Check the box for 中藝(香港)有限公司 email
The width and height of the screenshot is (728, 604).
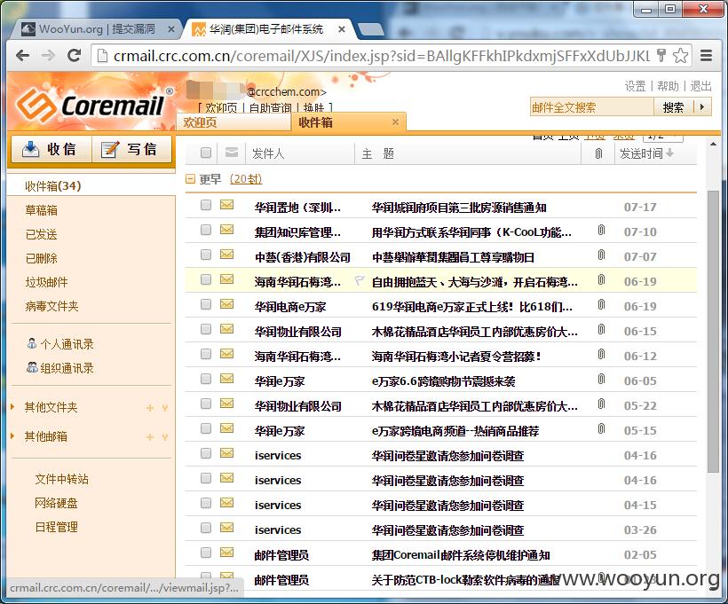pyautogui.click(x=206, y=255)
